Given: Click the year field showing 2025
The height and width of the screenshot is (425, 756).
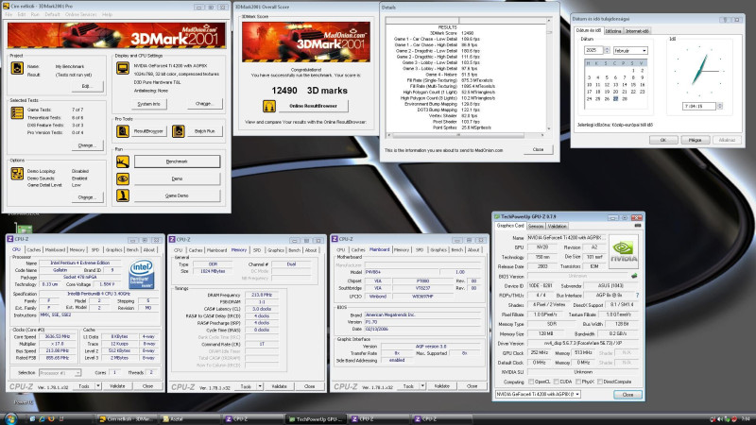Looking at the screenshot, I should (x=593, y=50).
